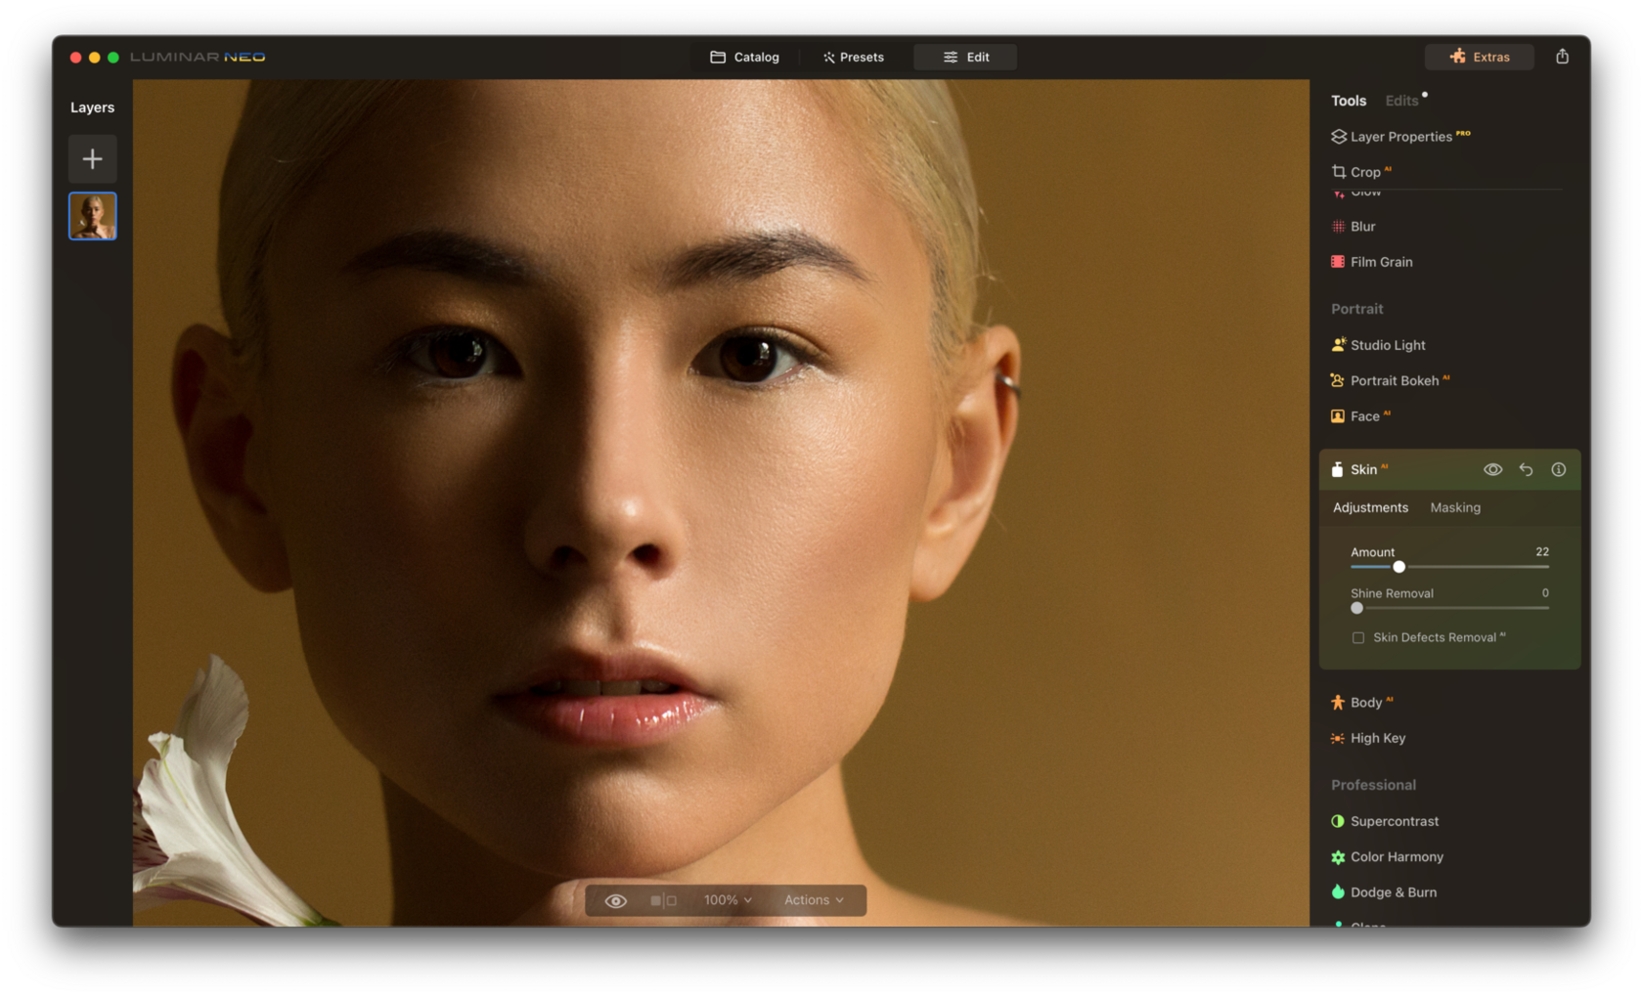Enable Skin Defects Removal
The image size is (1643, 996).
point(1357,636)
